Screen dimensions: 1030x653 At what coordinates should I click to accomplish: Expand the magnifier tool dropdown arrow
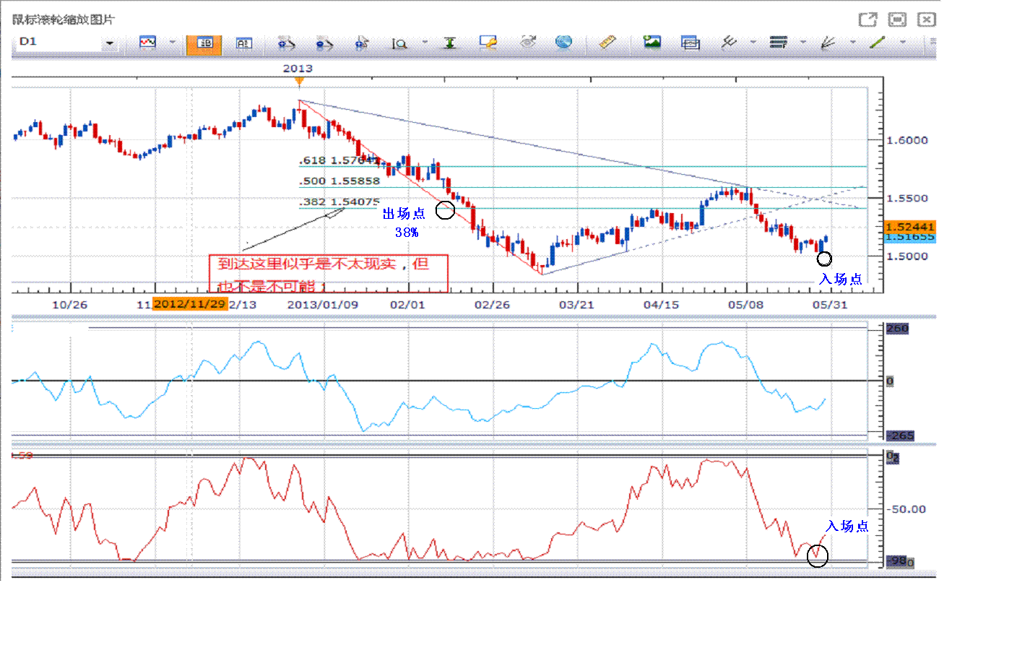(x=424, y=43)
